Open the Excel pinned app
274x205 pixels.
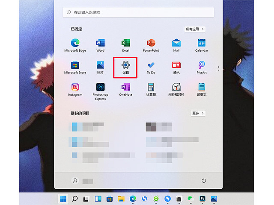[125, 45]
